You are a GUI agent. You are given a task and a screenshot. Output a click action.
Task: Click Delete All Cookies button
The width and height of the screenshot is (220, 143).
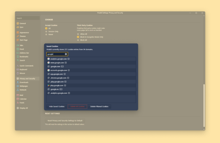(77, 107)
